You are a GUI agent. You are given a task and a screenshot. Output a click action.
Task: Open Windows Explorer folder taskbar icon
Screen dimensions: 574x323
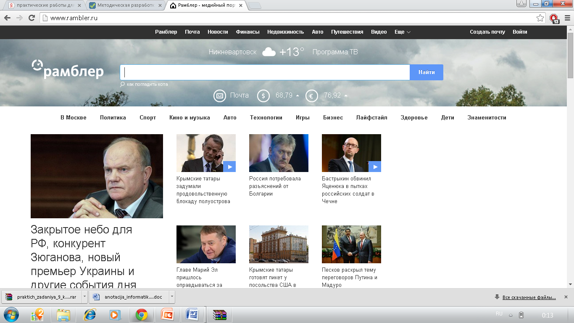click(63, 315)
